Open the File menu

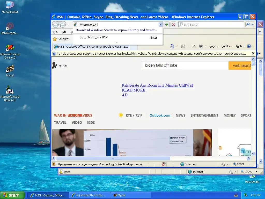[x=55, y=32]
